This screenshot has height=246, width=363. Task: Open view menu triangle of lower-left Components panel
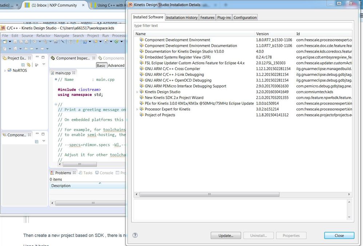pyautogui.click(x=44, y=141)
